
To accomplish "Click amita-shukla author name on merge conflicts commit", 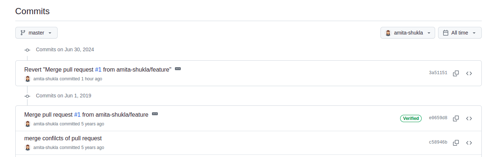I will coord(46,148).
